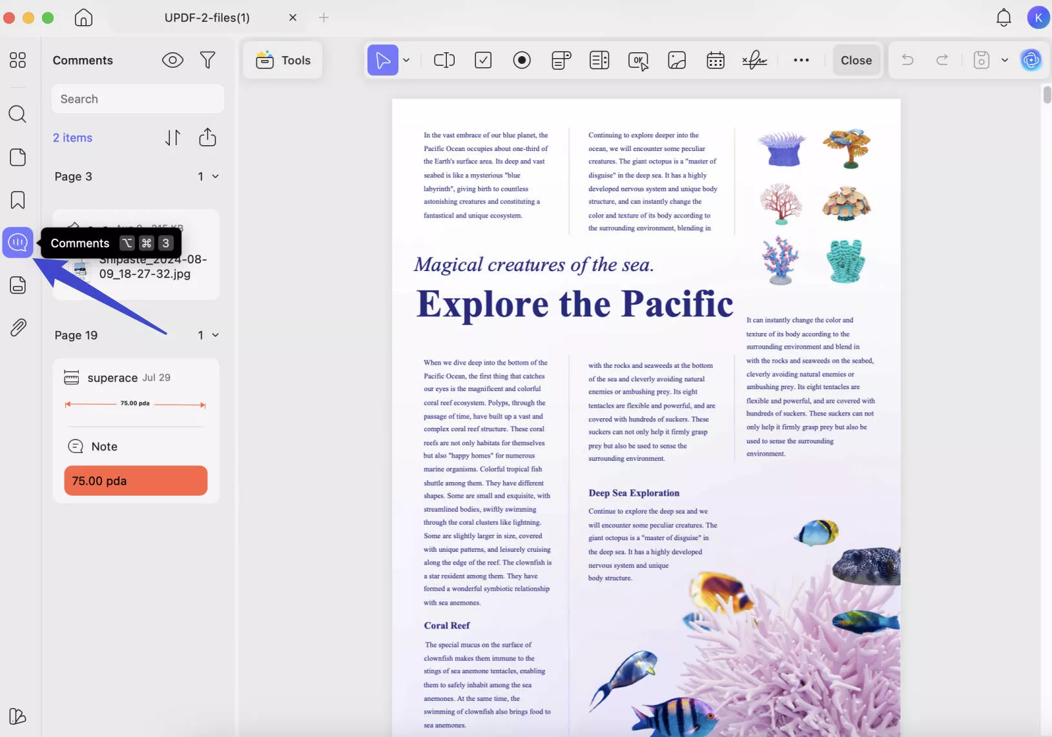Open the attachments panel with paperclip icon
This screenshot has width=1052, height=737.
(18, 327)
